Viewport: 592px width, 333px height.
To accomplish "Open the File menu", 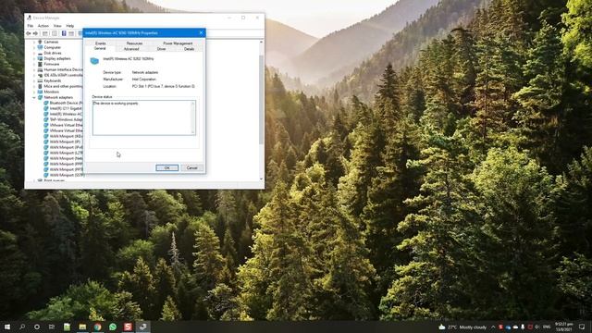I will point(31,26).
